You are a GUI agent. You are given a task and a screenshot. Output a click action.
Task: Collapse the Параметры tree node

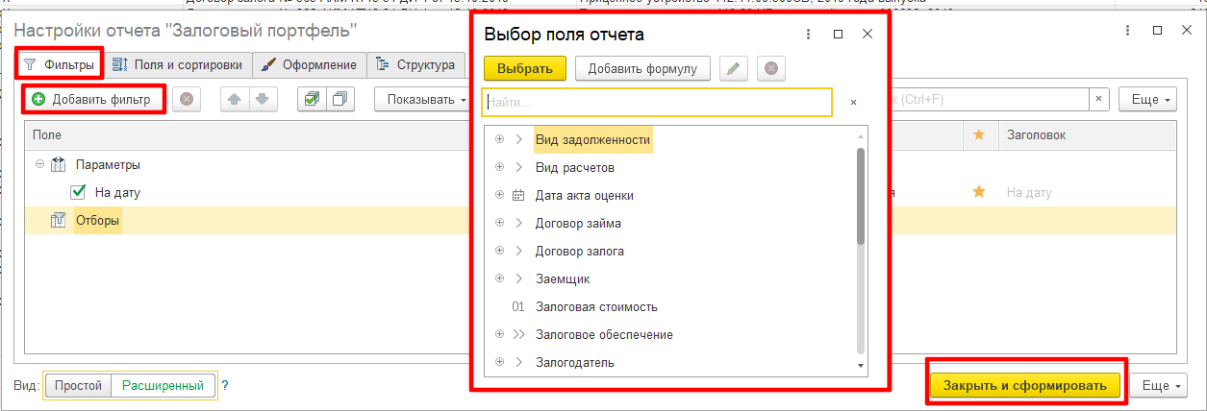(39, 164)
